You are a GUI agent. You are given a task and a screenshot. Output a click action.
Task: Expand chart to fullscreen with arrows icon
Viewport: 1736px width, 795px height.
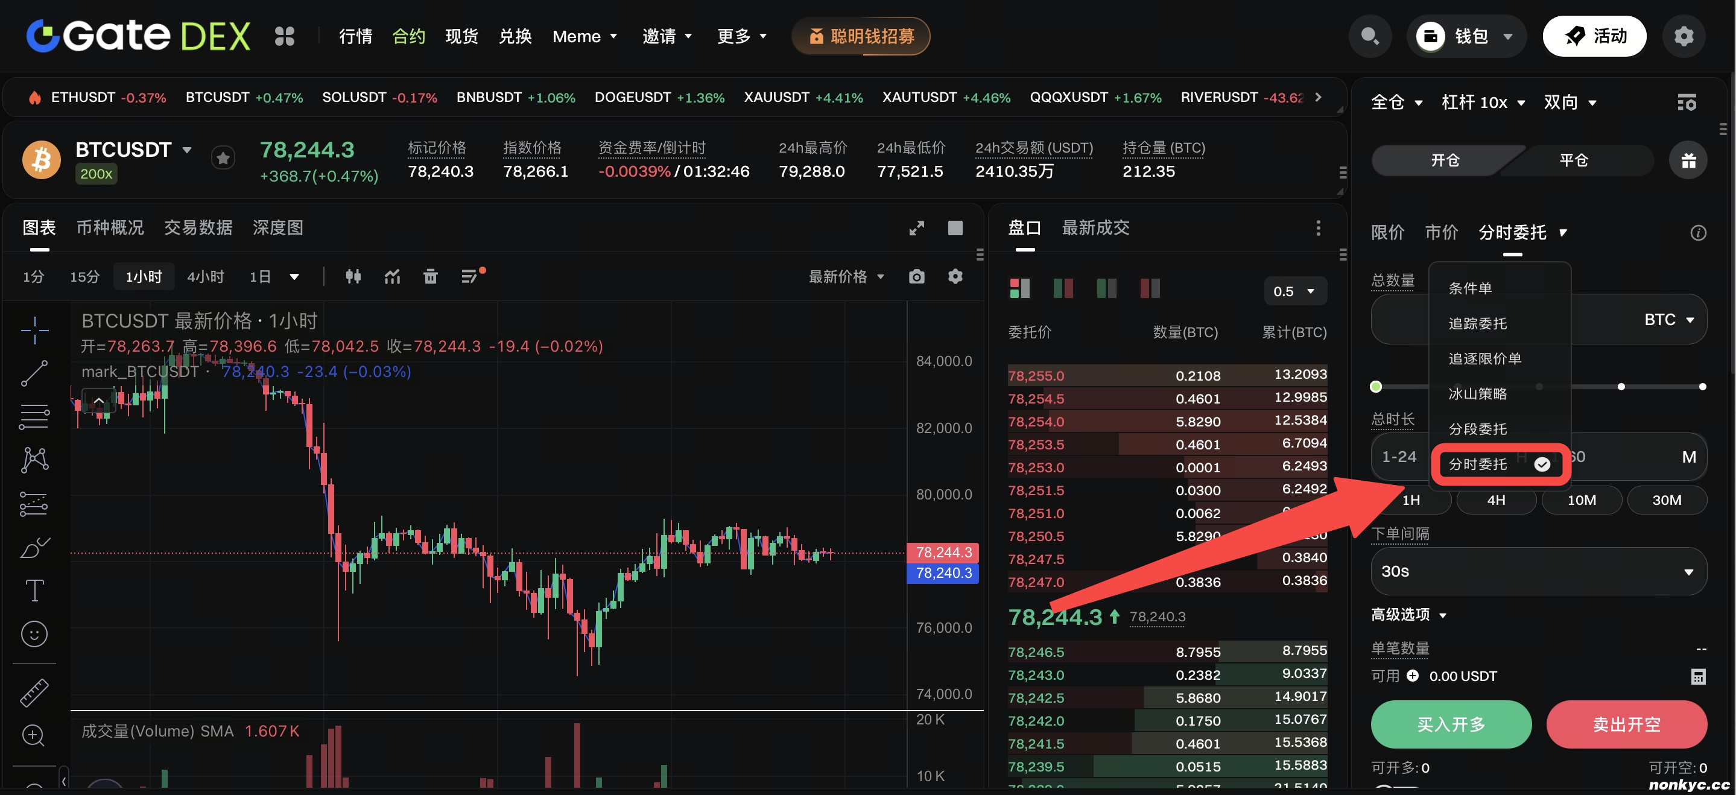[916, 229]
